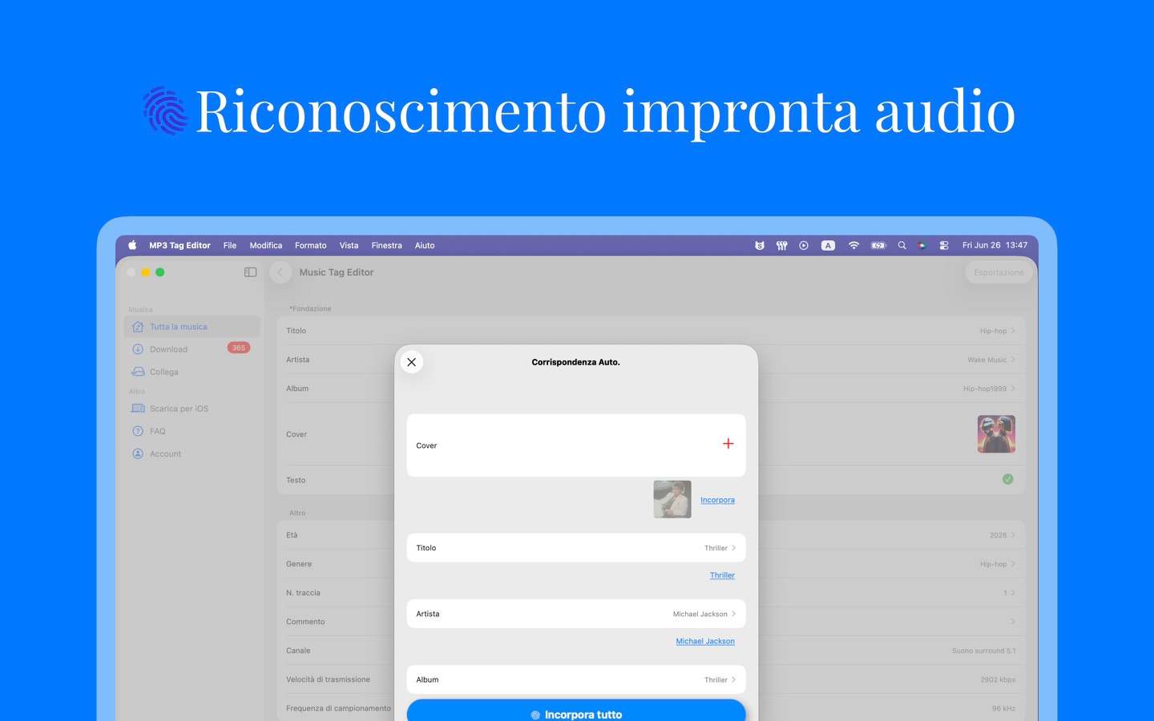The image size is (1154, 721).
Task: Expand the 2026 Età value chevron
Action: click(x=1013, y=535)
